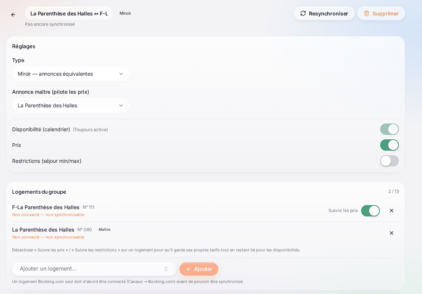Image resolution: width=422 pixels, height=294 pixels.
Task: Click the N° 080 label
Action: [x=84, y=230]
